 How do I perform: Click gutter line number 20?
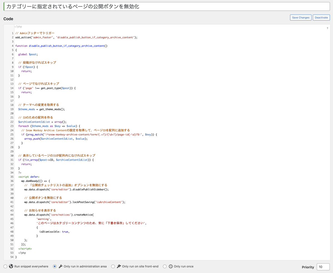[x=12, y=113]
